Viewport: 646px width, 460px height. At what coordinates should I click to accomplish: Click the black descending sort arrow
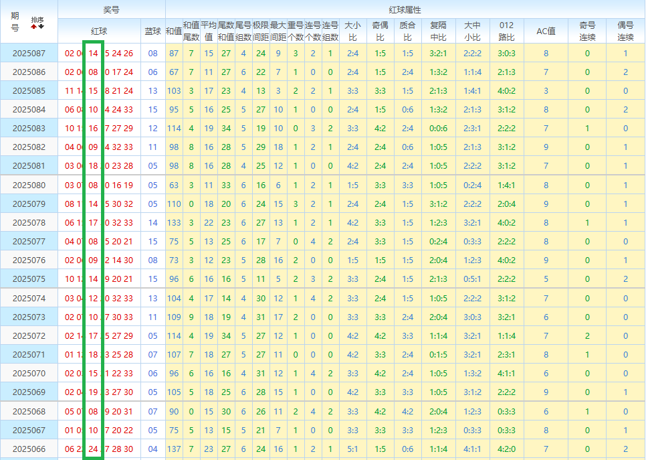click(x=41, y=27)
